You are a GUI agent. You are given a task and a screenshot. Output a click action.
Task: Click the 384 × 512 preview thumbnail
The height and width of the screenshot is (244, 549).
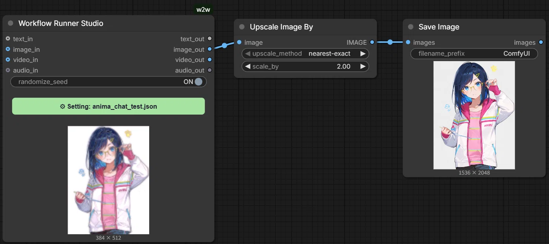click(x=108, y=180)
